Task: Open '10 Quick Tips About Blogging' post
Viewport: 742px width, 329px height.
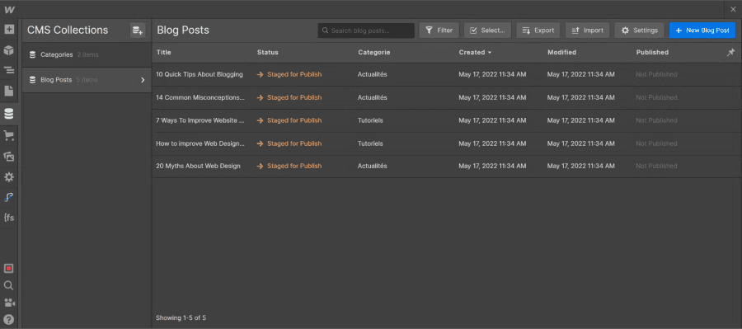Action: coord(200,74)
